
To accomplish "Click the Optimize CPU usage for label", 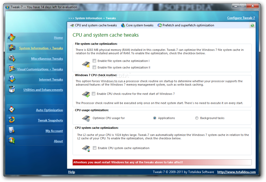I will click(109, 118).
